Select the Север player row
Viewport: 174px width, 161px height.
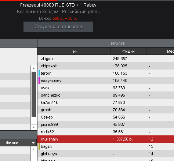pos(106,117)
